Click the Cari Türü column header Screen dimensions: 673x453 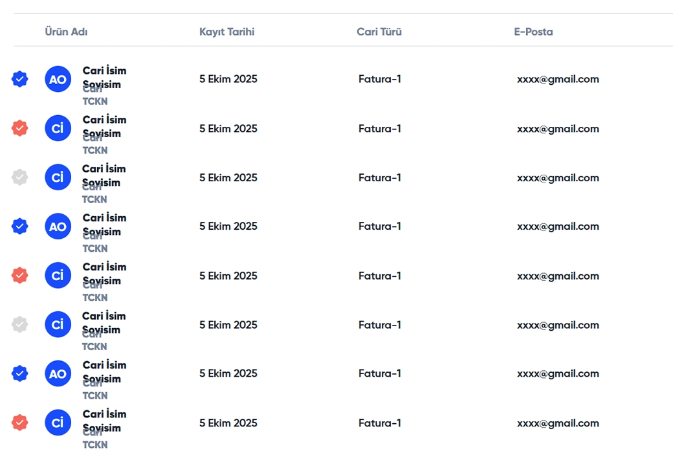tap(379, 32)
